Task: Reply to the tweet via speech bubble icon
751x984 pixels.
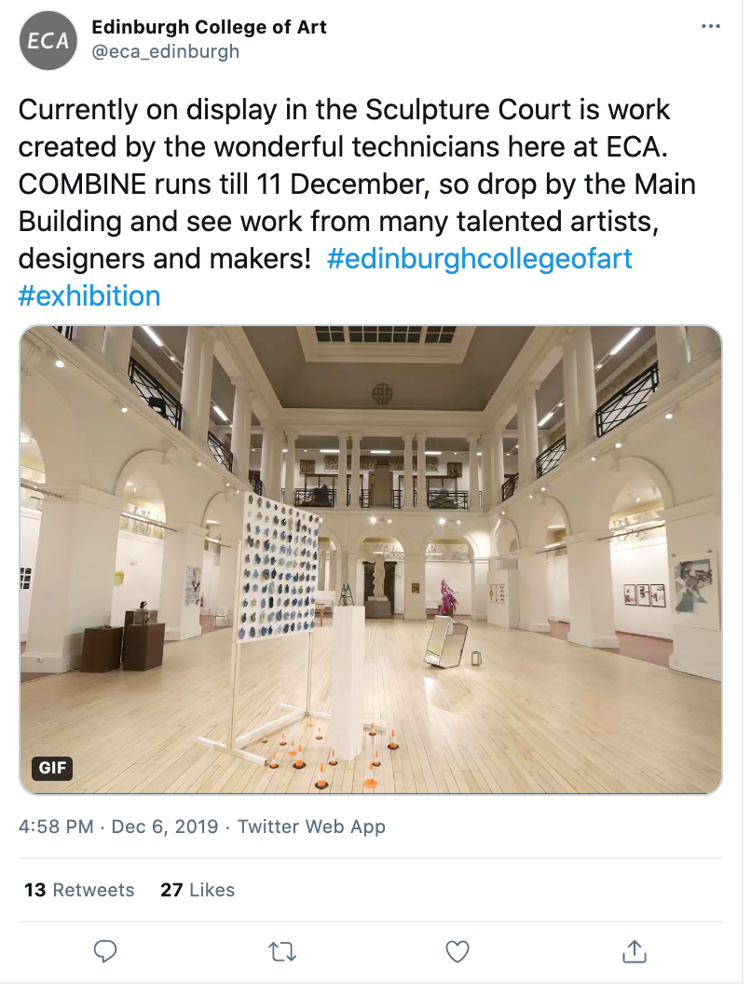Action: tap(106, 950)
